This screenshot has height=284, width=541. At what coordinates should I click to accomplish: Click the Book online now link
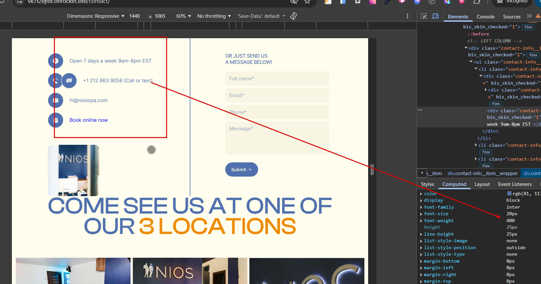pyautogui.click(x=89, y=120)
